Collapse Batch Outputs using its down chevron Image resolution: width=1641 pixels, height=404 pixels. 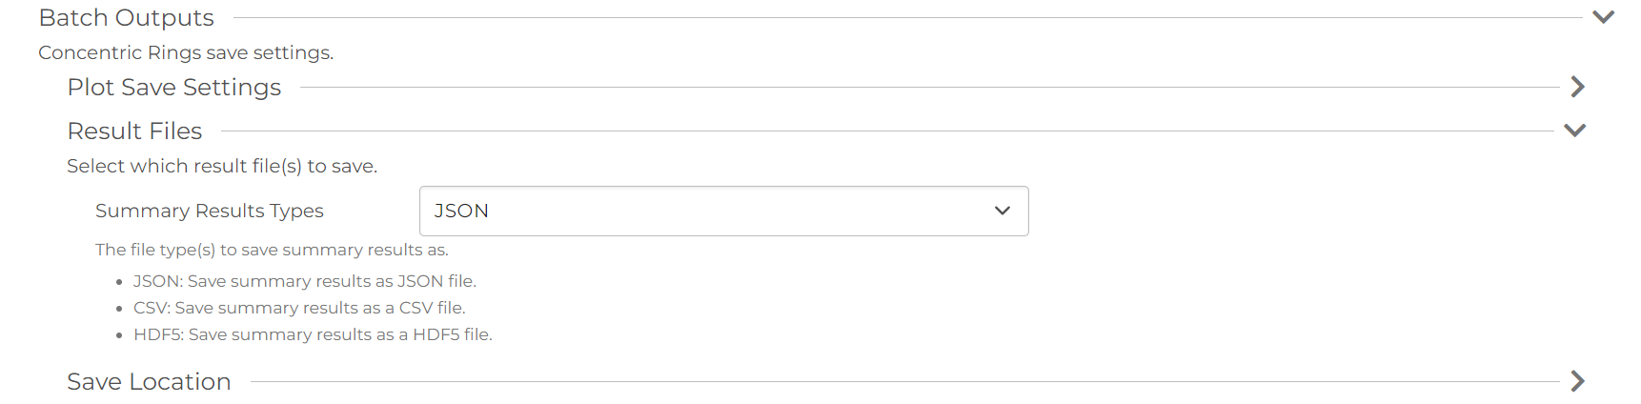(1604, 17)
